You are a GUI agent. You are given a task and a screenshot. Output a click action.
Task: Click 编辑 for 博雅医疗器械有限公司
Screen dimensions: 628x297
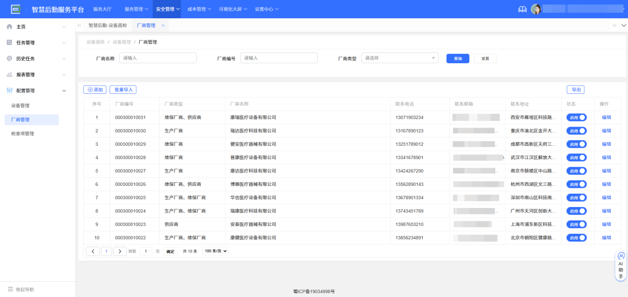pos(607,184)
